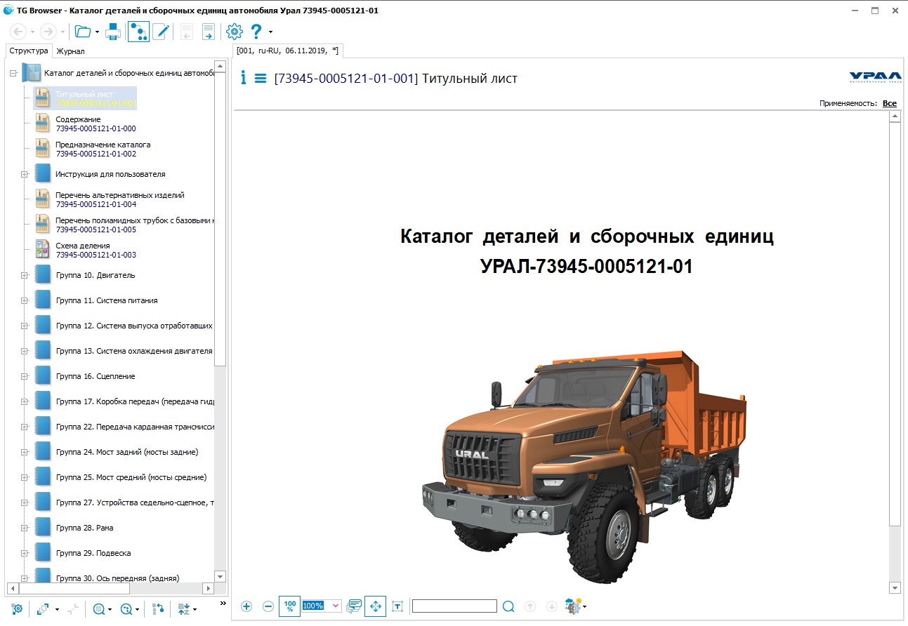The width and height of the screenshot is (908, 626).
Task: Reset zoom with 100% button
Action: coord(289,606)
